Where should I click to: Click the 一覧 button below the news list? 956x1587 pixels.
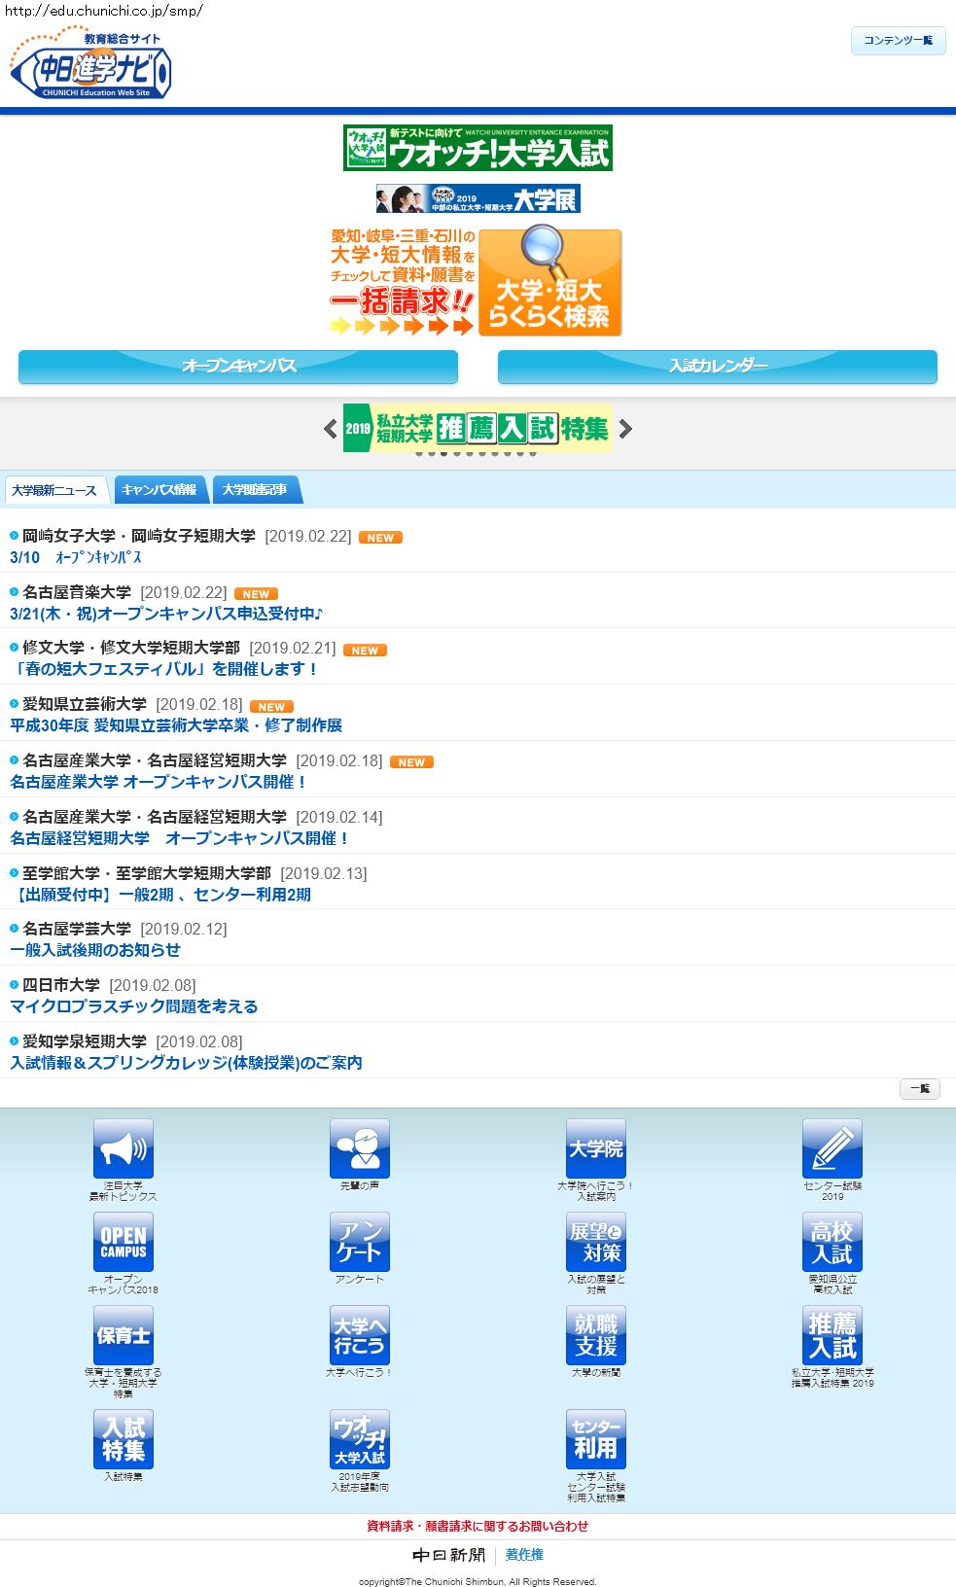(x=919, y=1089)
